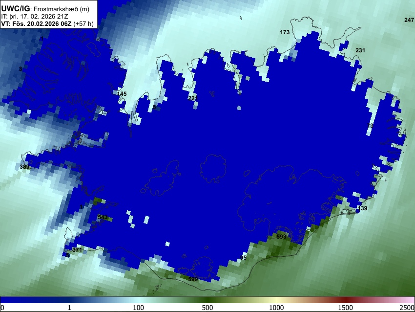
Task: Click the color scale label 500
Action: pos(207,308)
